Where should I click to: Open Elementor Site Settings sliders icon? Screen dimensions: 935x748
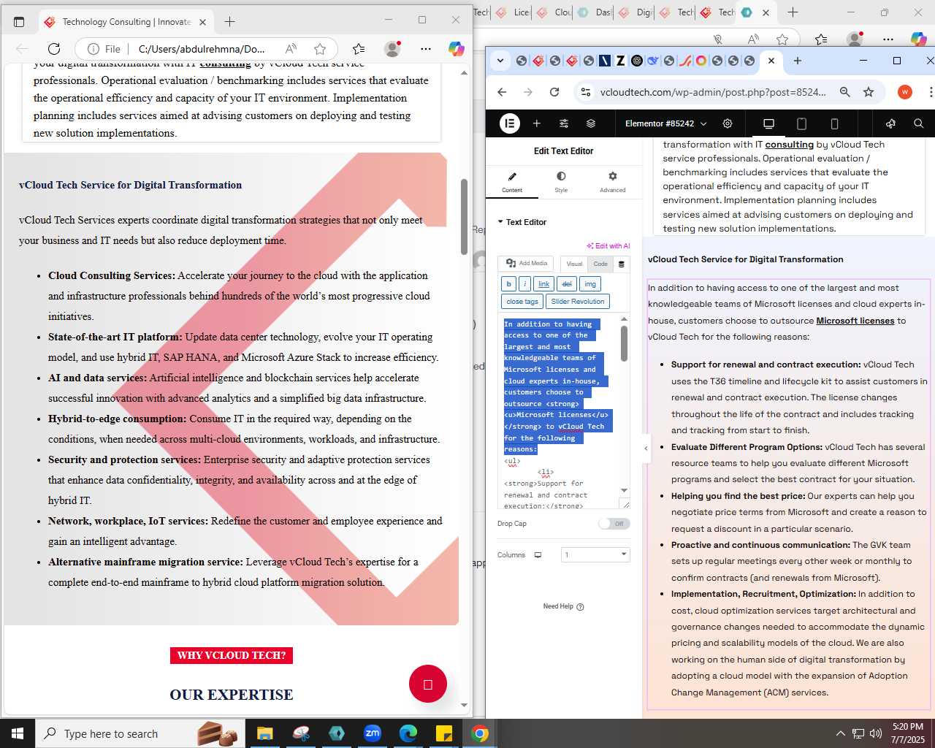click(x=564, y=123)
